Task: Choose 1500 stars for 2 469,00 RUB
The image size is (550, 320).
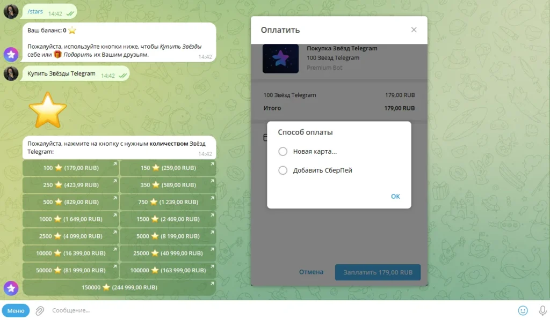Action: 168,219
